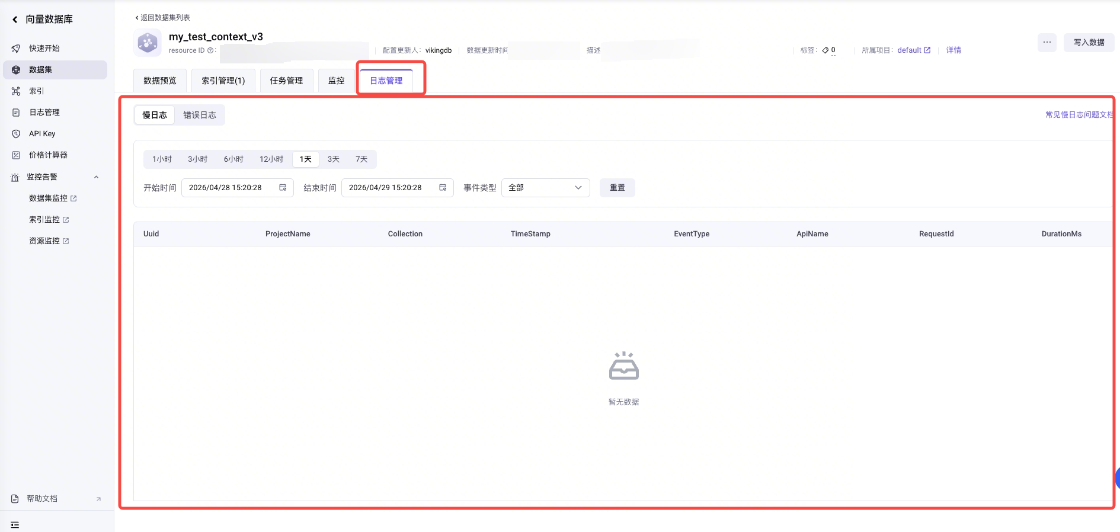
Task: Click the back arrow beside 向量数据库
Action: 15,20
